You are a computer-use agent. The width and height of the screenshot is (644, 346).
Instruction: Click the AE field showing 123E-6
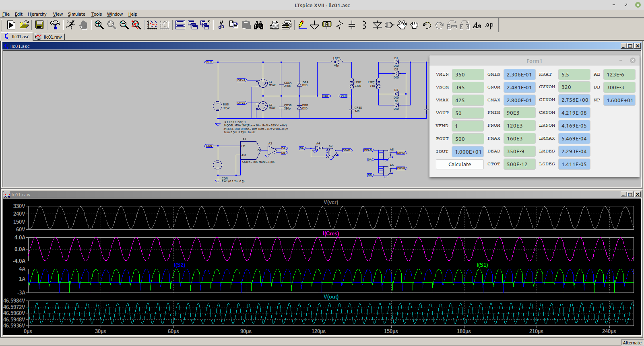point(619,74)
